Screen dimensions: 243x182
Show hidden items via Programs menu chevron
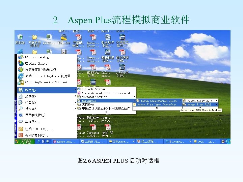tap(106, 112)
